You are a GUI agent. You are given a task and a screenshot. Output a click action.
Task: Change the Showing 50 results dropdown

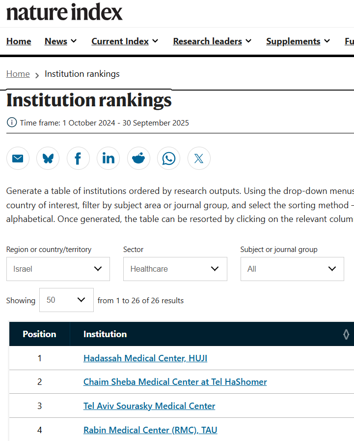pos(66,300)
